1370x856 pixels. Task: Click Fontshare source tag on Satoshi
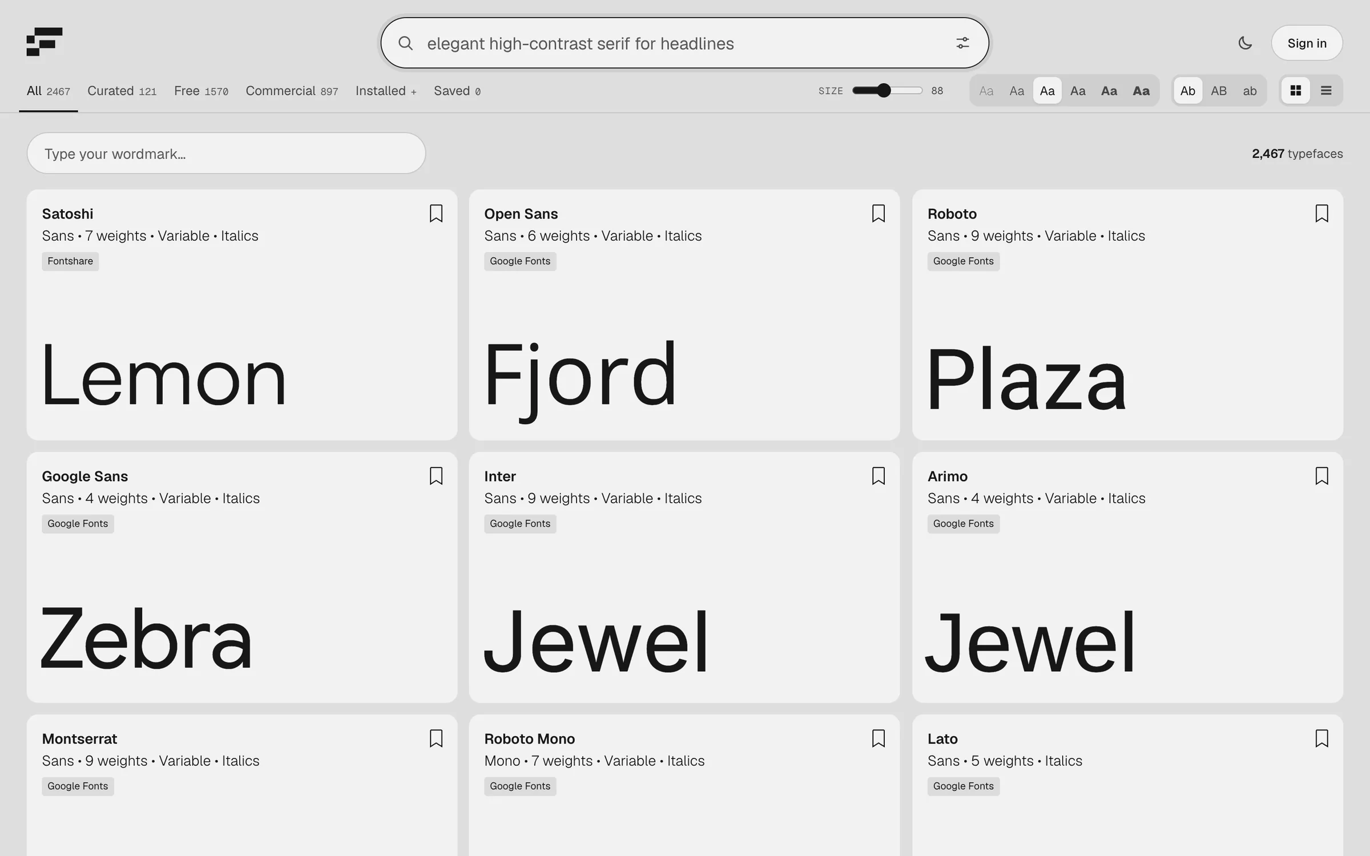pyautogui.click(x=70, y=261)
